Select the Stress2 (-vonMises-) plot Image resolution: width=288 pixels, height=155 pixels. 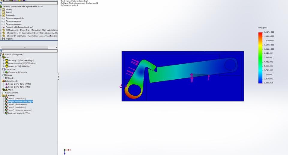click(x=17, y=107)
